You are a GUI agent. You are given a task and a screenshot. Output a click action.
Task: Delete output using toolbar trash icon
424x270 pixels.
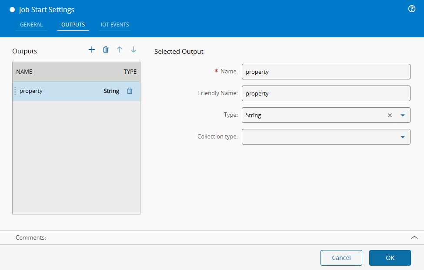click(x=106, y=50)
